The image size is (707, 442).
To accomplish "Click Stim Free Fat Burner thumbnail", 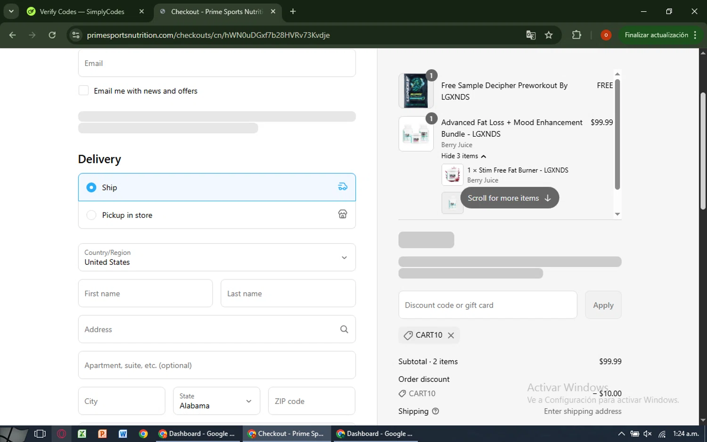I will (452, 174).
